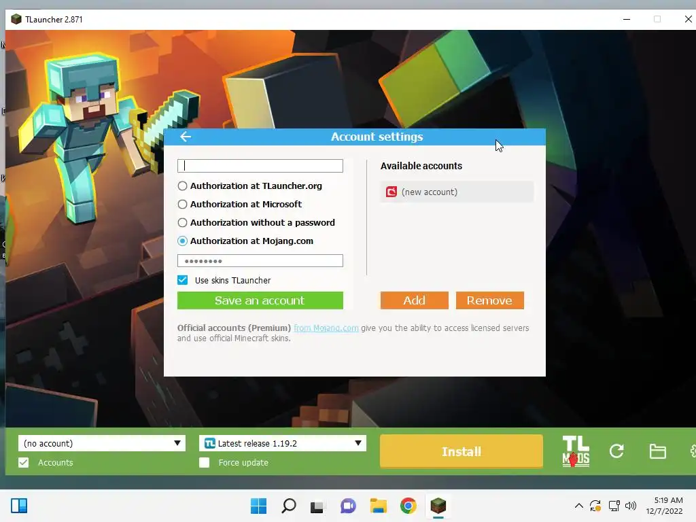Open the Windows Start button
696x522 pixels.
pos(258,506)
